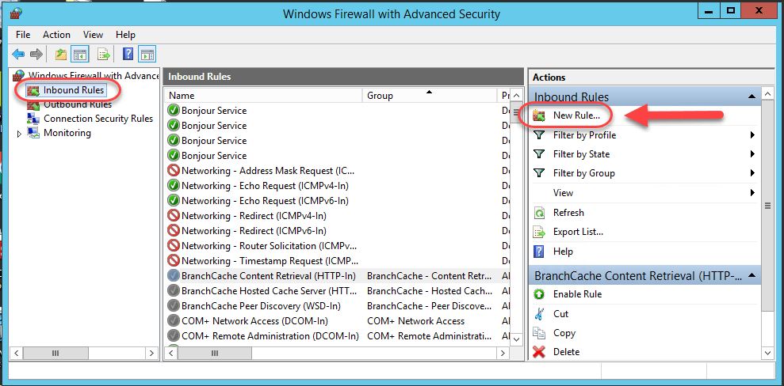Image resolution: width=784 pixels, height=386 pixels.
Task: Select Networking - Echo Request (ICMPv4-In) rule
Action: point(265,186)
